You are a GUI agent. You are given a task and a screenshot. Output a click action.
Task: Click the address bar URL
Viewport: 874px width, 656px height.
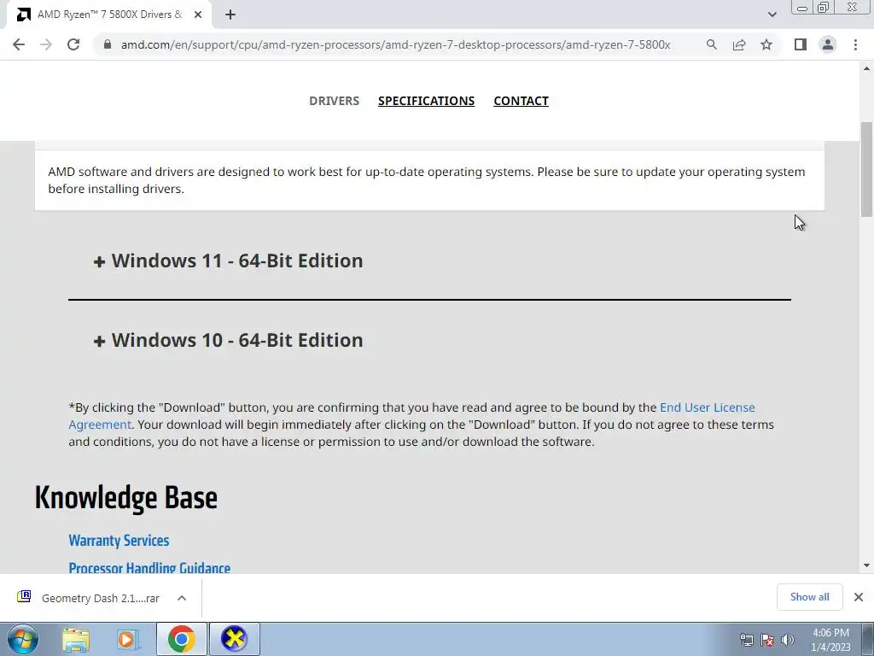pos(395,44)
